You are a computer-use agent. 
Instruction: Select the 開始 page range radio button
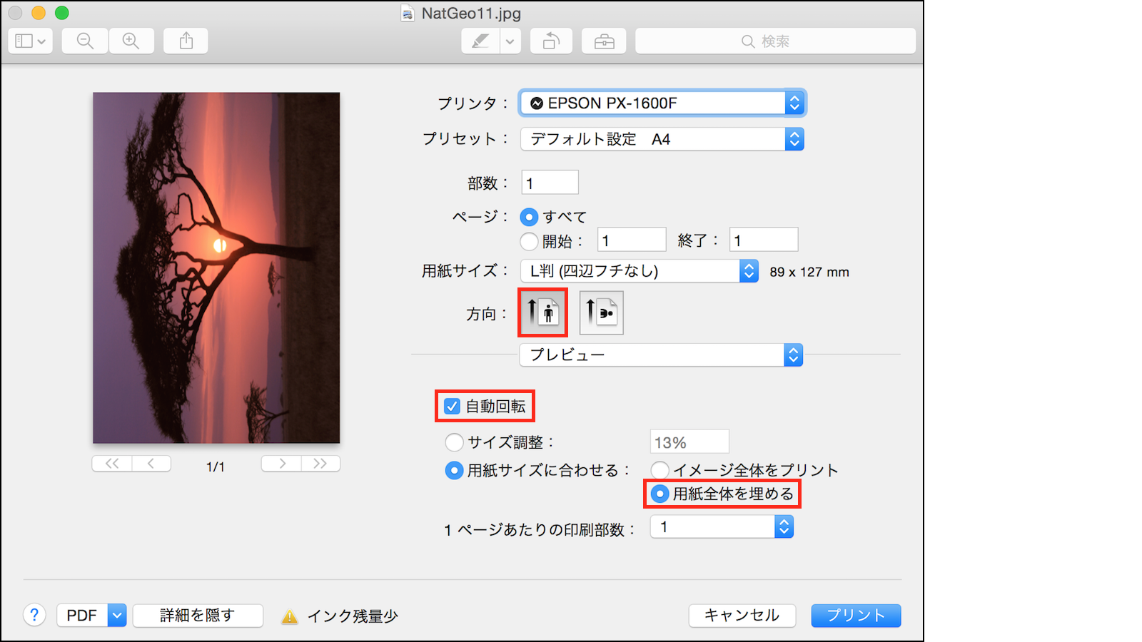pos(529,241)
